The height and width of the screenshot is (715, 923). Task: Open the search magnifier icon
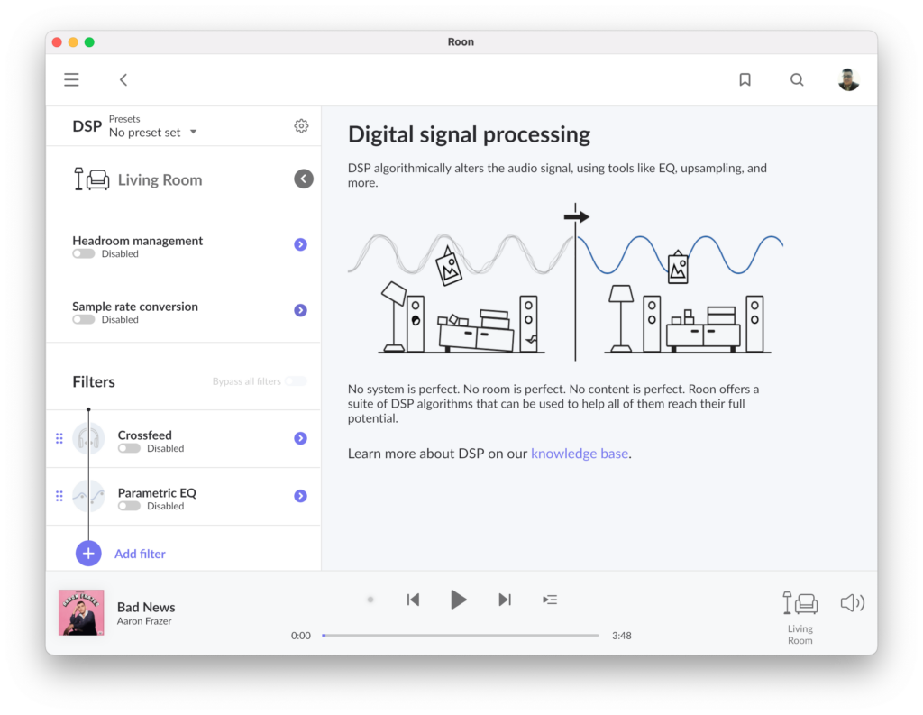click(x=797, y=79)
